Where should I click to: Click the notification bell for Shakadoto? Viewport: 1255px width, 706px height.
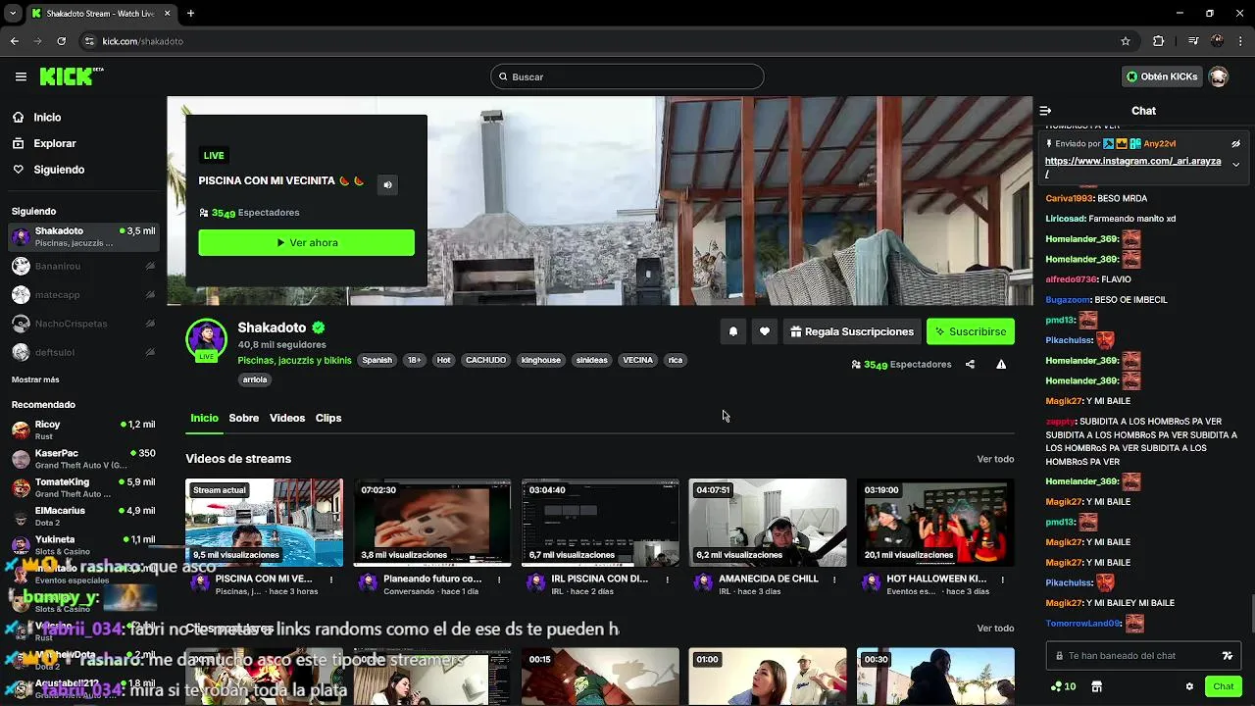[732, 331]
